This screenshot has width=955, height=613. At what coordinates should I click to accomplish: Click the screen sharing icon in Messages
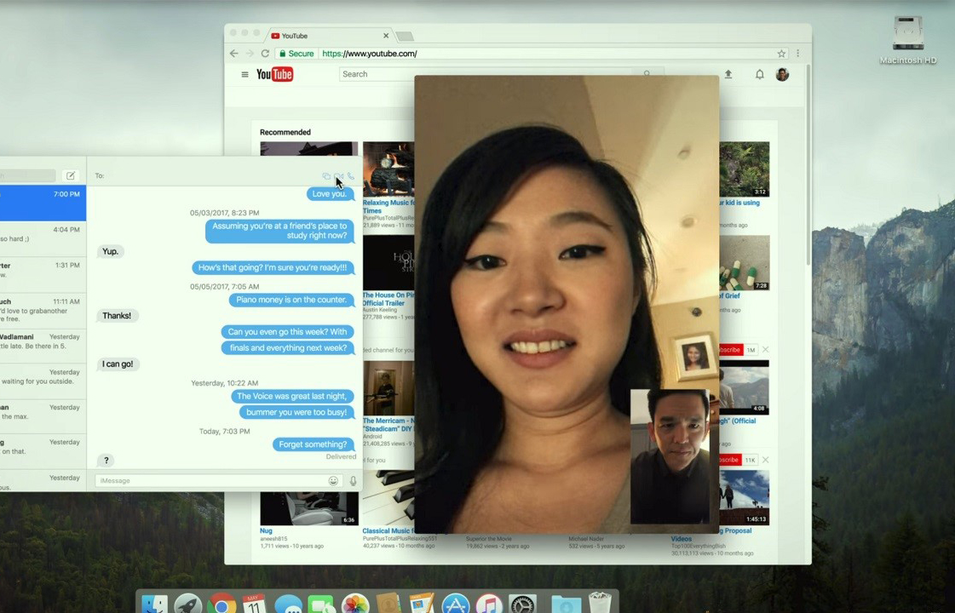326,176
